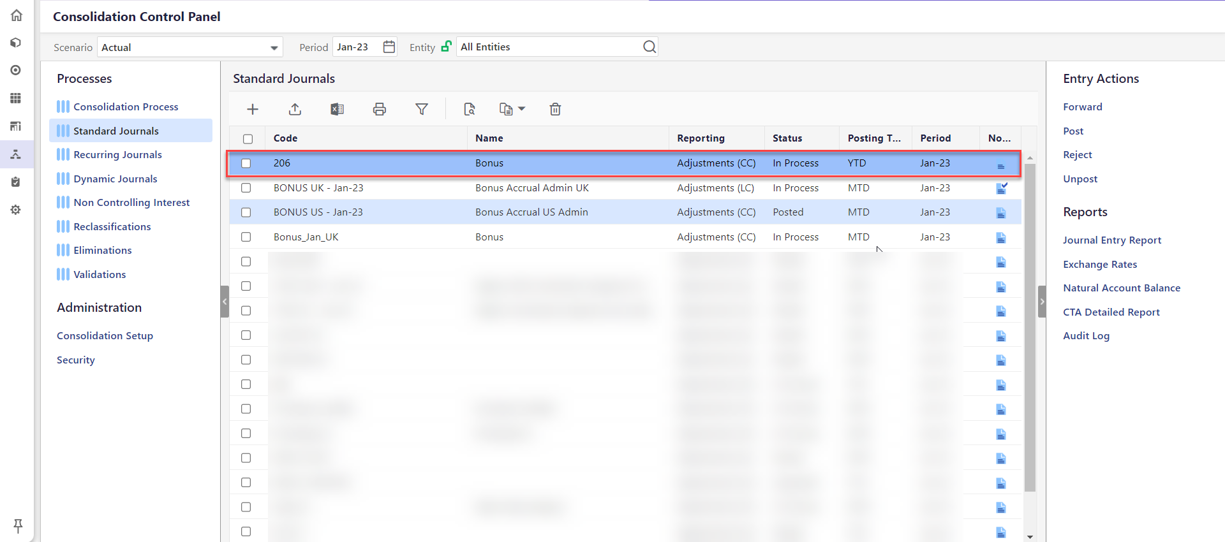Open the consolidation hierarchy icon in sidebar

(16, 154)
